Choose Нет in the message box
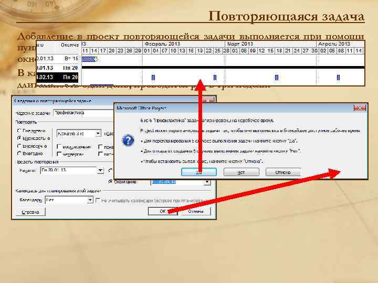The height and width of the screenshot is (283, 378). click(x=241, y=172)
